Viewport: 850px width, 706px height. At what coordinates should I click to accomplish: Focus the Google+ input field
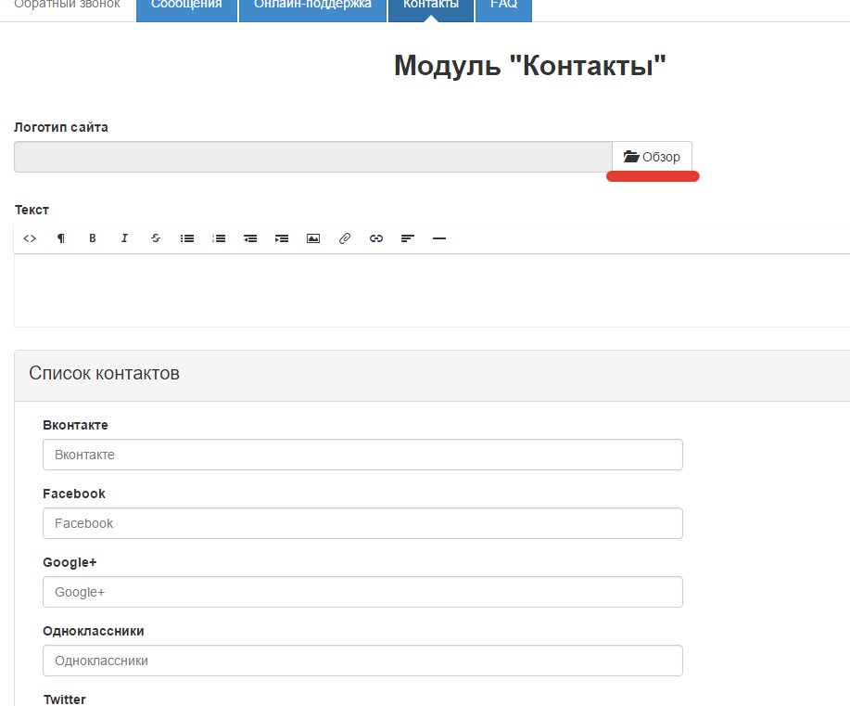tap(362, 592)
